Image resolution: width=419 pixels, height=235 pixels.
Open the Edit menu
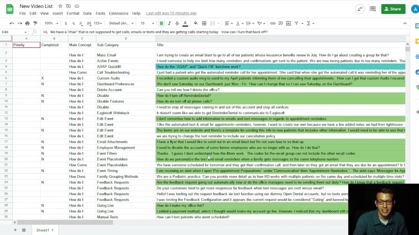[x=33, y=13]
